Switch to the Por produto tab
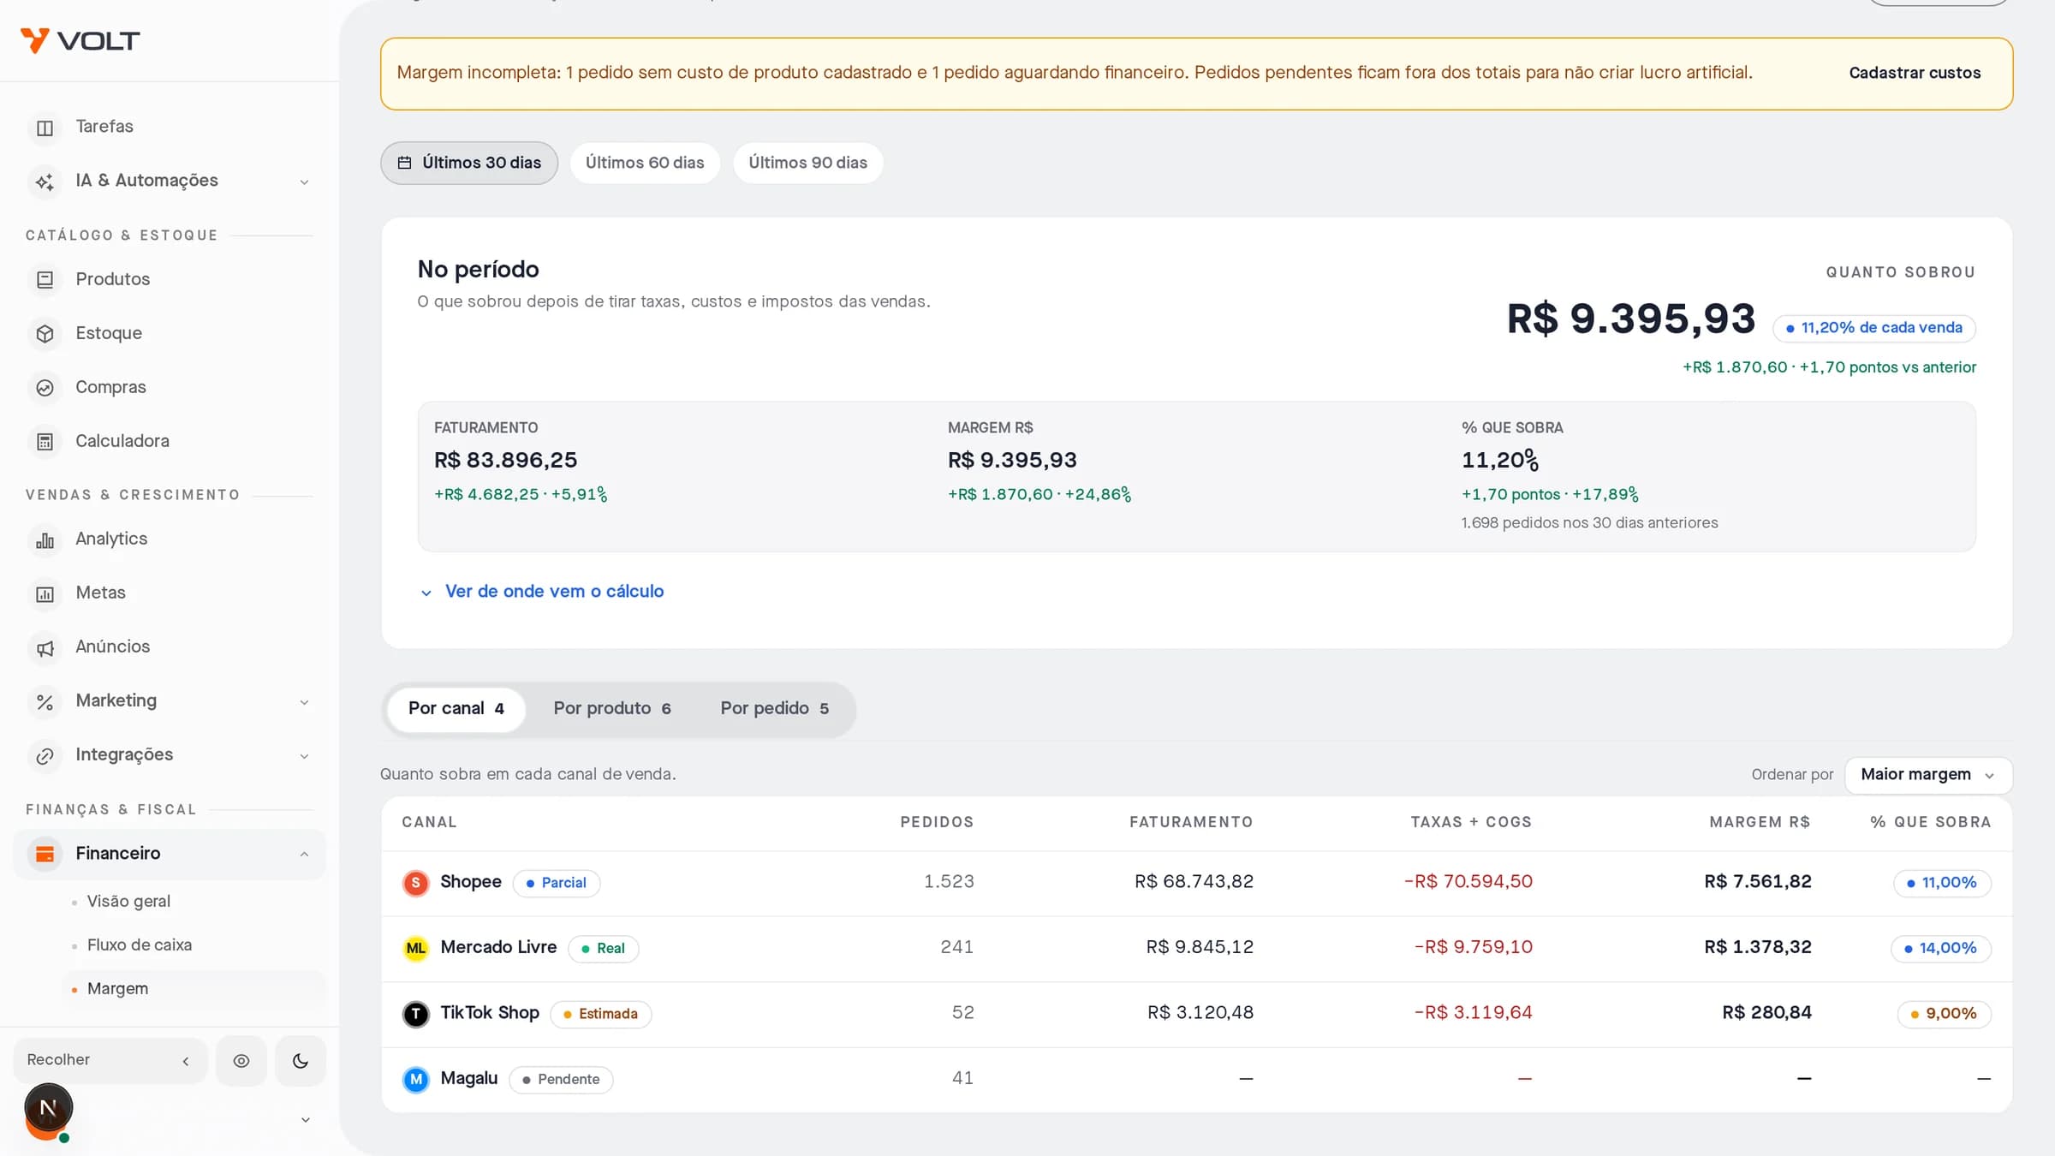 click(x=612, y=709)
